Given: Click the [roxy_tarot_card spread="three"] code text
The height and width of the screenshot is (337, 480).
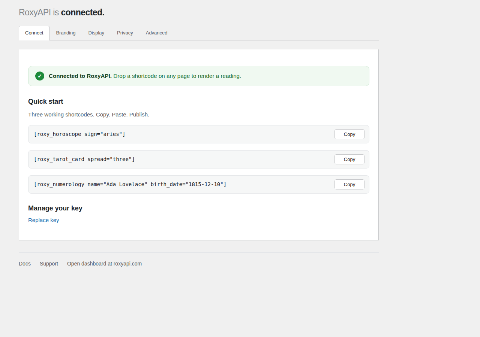Looking at the screenshot, I should [x=84, y=159].
